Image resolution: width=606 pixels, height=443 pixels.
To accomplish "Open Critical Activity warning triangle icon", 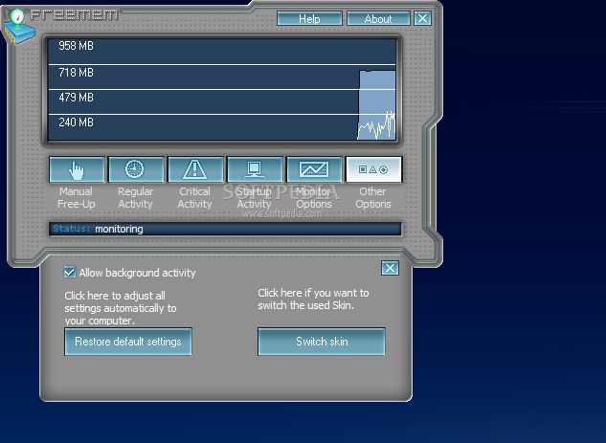I will click(x=195, y=169).
